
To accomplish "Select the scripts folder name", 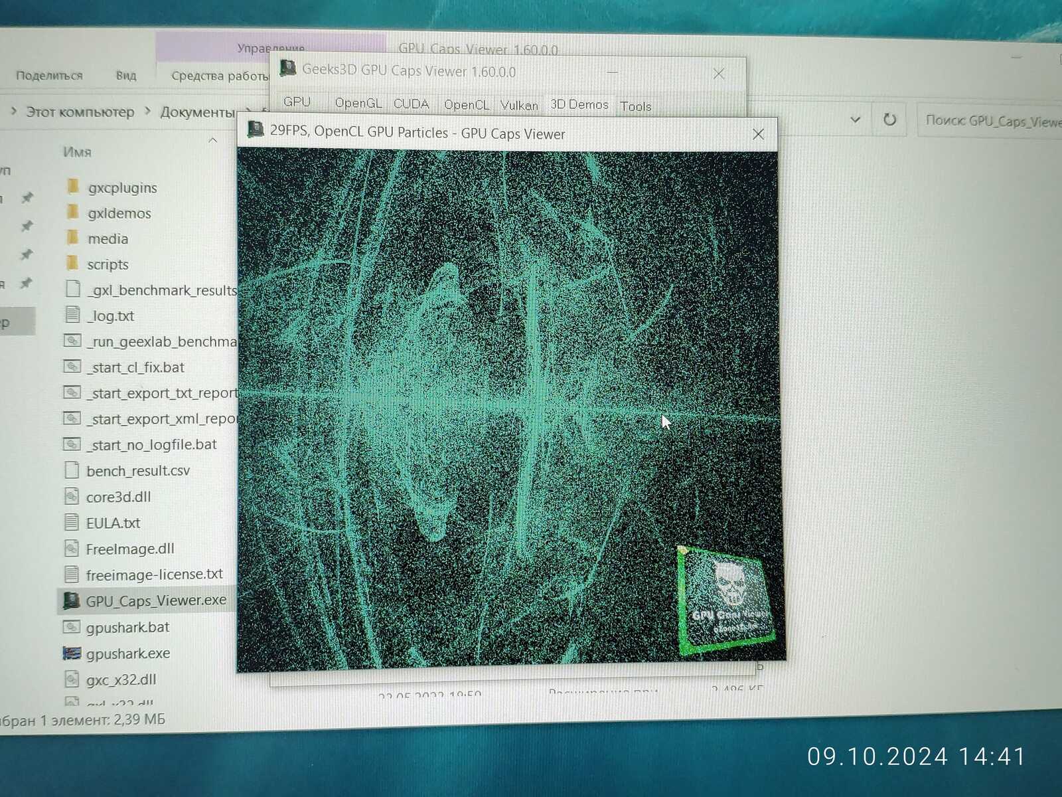I will (108, 264).
